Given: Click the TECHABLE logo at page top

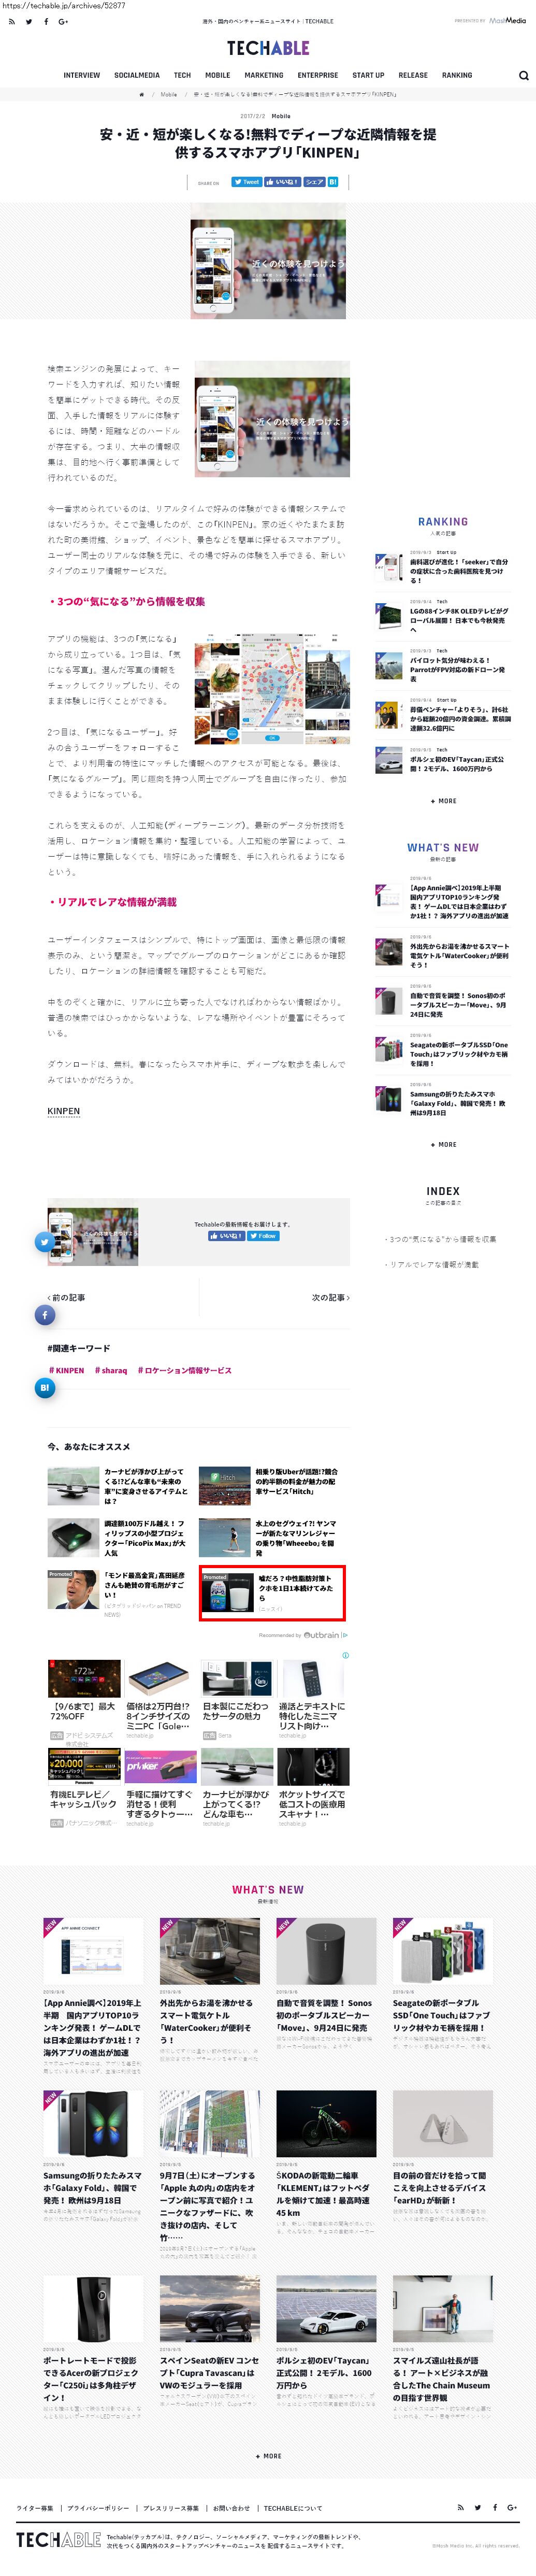Looking at the screenshot, I should 268,48.
